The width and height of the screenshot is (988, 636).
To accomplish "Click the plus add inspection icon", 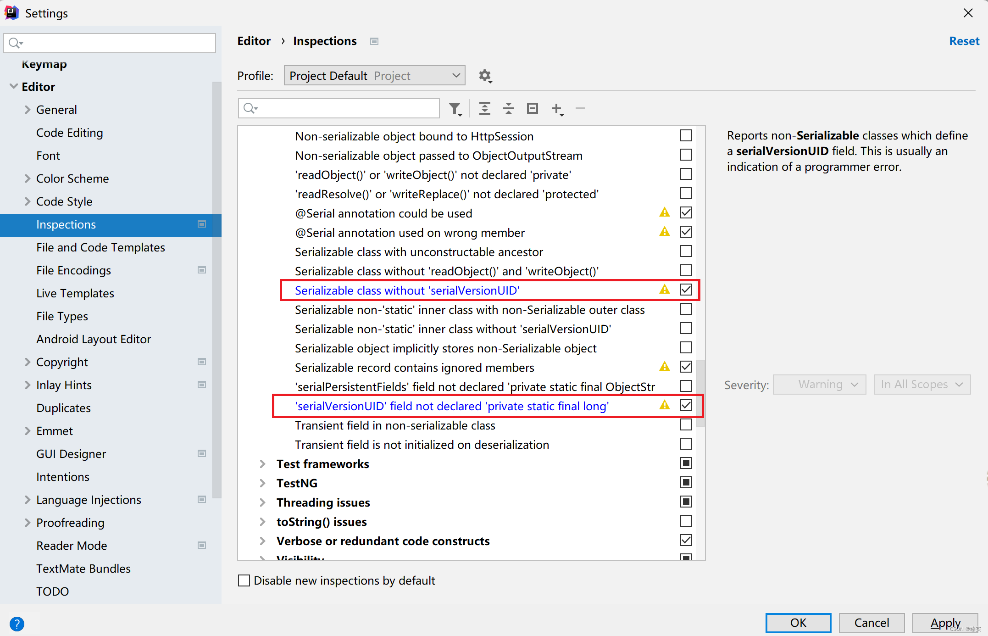I will pyautogui.click(x=557, y=109).
